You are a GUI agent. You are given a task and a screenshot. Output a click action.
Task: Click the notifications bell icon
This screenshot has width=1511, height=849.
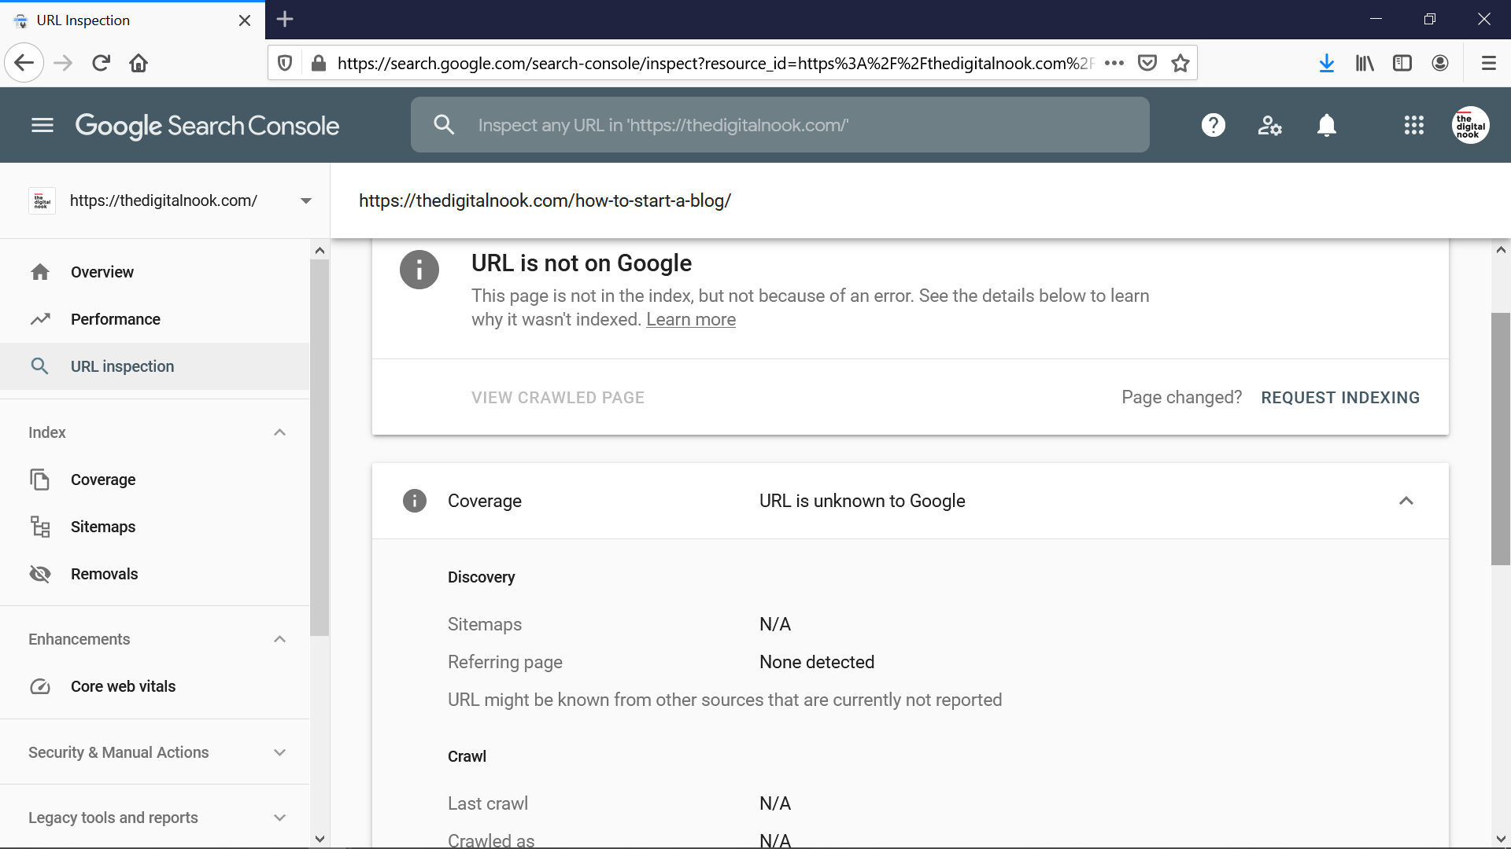coord(1326,124)
